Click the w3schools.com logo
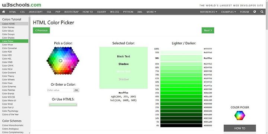The height and width of the screenshot is (134, 268). (x=22, y=5)
